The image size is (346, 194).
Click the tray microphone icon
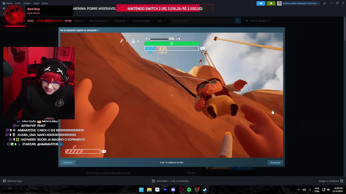pyautogui.click(x=310, y=190)
